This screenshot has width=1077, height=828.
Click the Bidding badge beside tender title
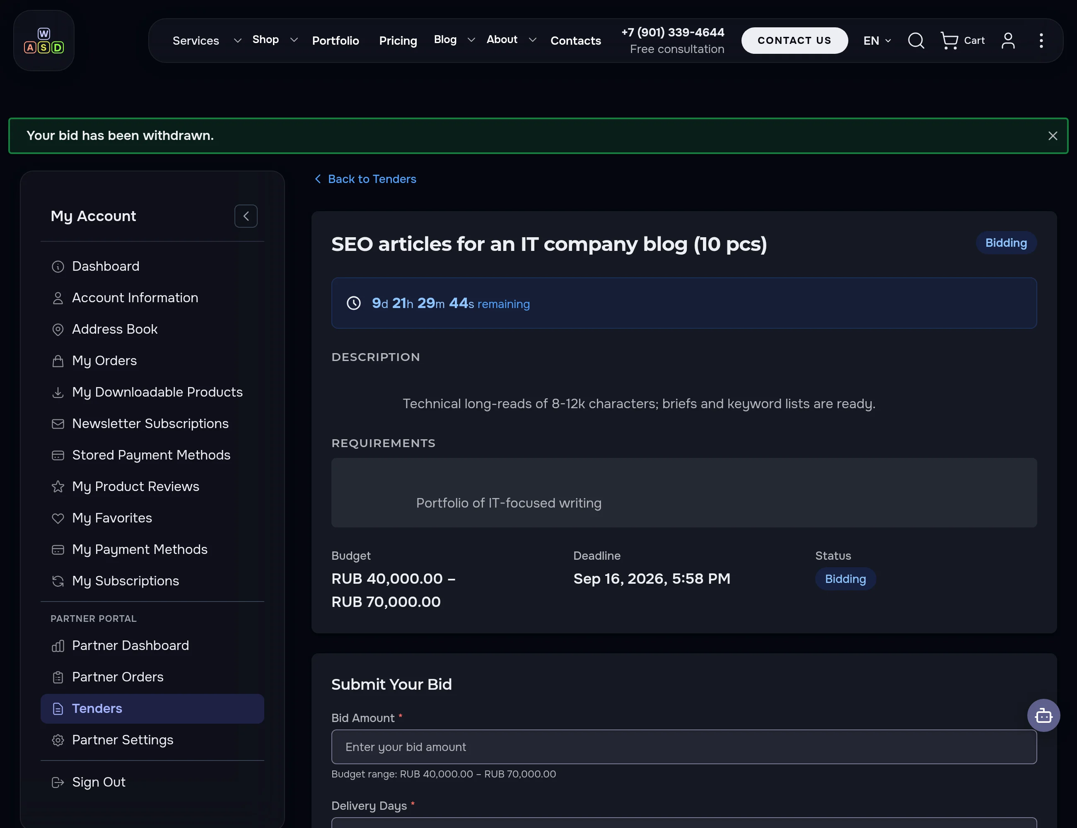[1006, 243]
